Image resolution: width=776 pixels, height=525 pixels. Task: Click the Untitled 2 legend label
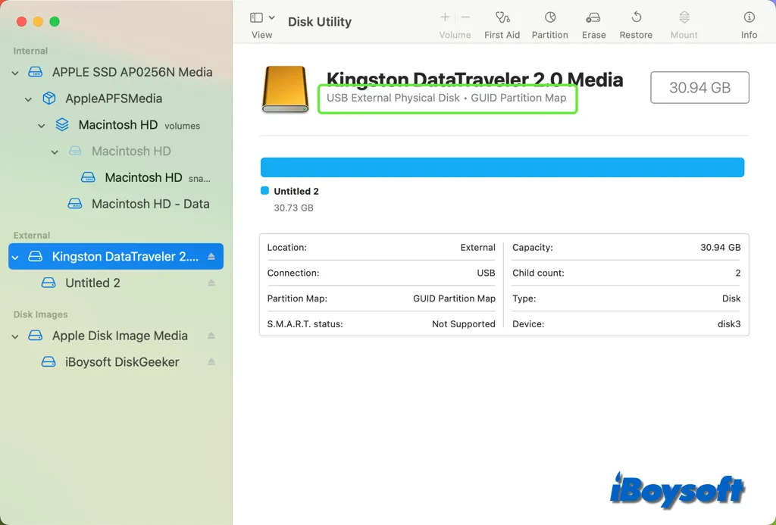[x=296, y=191]
